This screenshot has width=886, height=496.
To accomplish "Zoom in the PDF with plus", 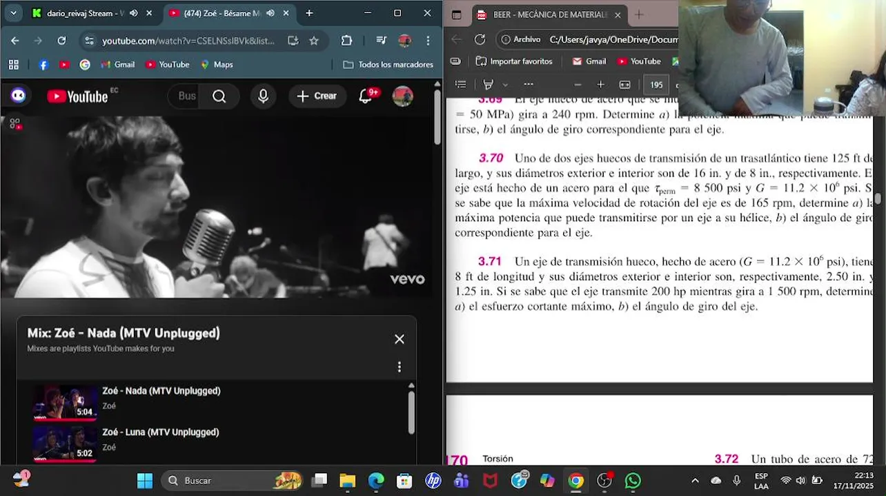I will tap(601, 85).
